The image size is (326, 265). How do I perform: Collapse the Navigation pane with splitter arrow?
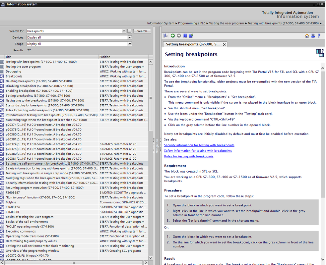click(154, 141)
